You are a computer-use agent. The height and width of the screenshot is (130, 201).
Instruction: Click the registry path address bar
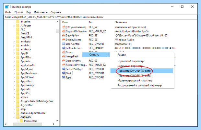click(100, 17)
